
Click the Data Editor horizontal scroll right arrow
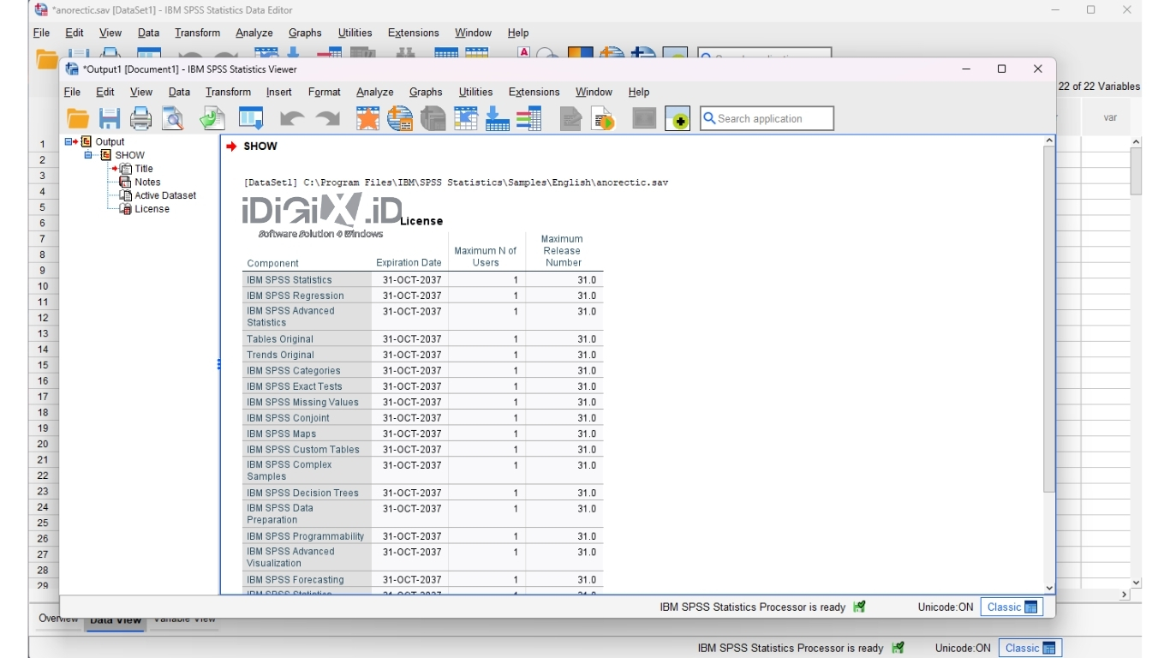pos(1125,595)
